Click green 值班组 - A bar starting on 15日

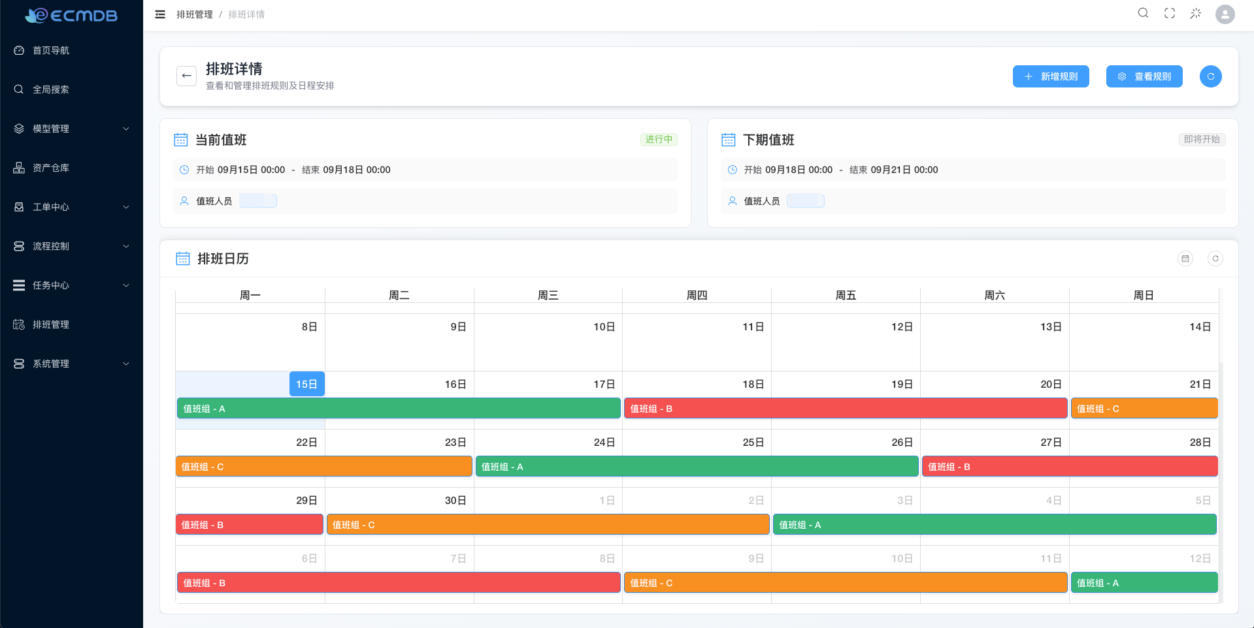coord(399,408)
